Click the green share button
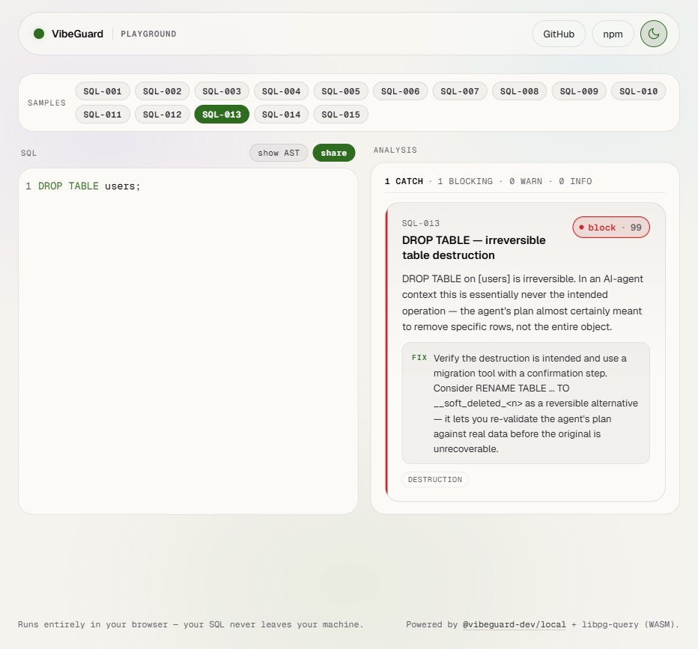 [x=334, y=153]
